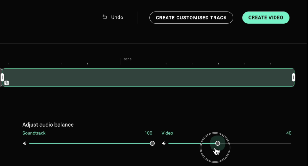Click the 00:10 timeline marker
Viewport: 308px width, 166px height.
coord(128,59)
